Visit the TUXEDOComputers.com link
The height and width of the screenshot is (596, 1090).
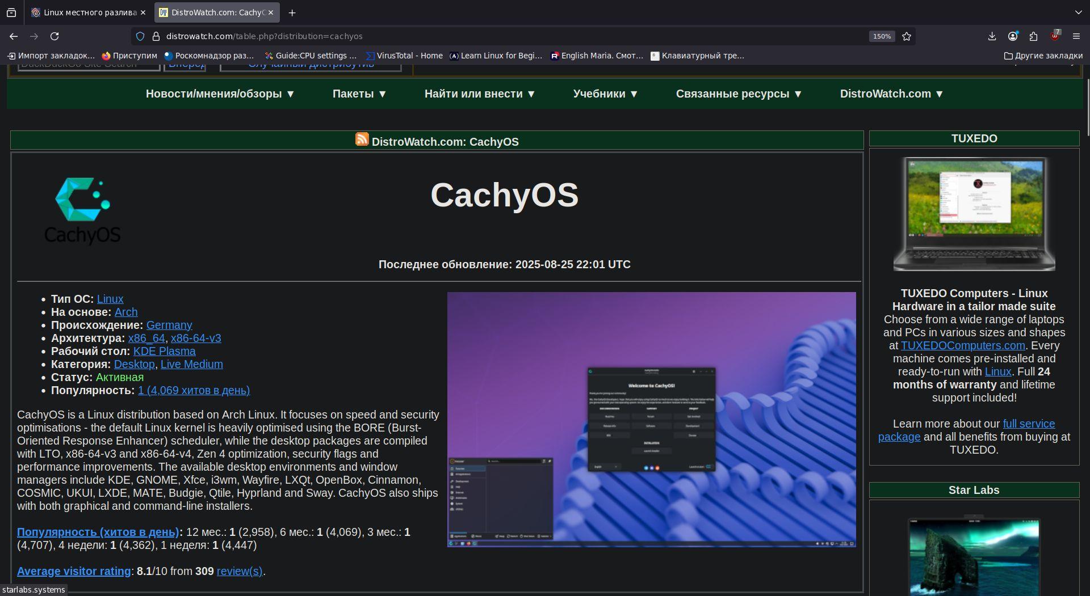point(963,345)
